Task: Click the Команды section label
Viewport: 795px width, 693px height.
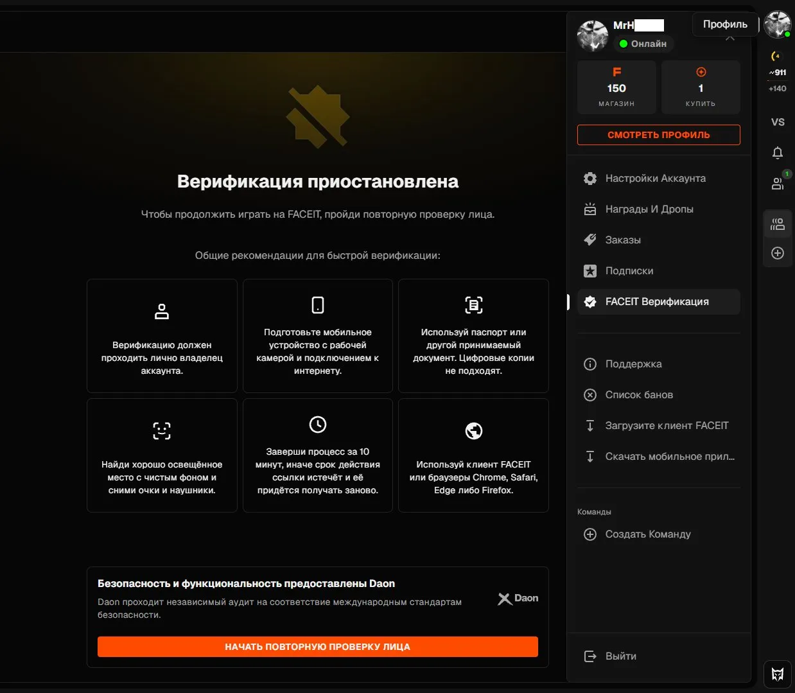Action: (594, 512)
